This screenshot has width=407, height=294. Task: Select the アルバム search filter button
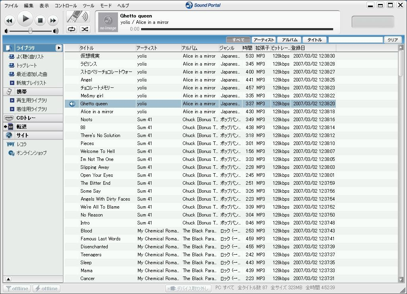click(289, 40)
